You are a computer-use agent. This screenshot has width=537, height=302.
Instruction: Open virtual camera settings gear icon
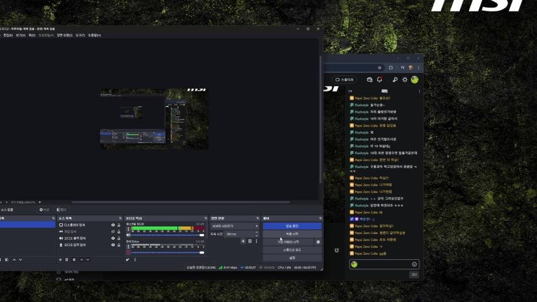click(318, 242)
